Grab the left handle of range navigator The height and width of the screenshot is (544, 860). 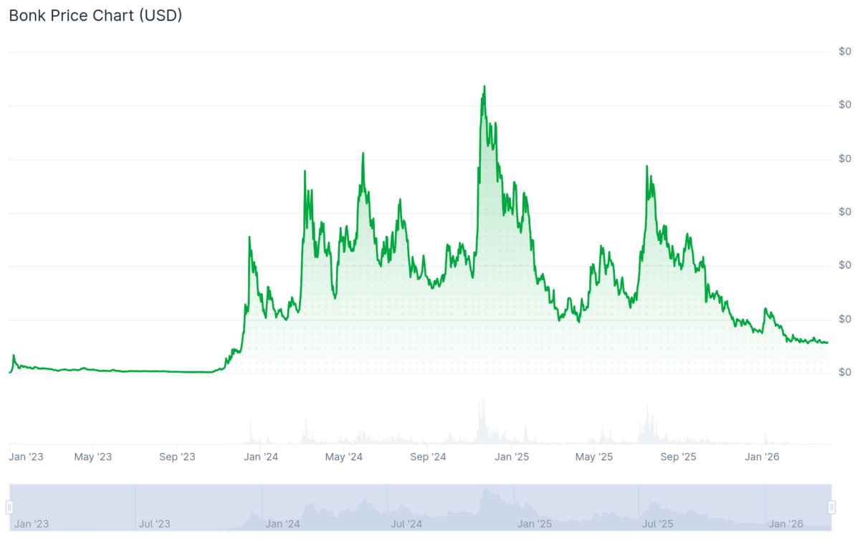pos(10,507)
